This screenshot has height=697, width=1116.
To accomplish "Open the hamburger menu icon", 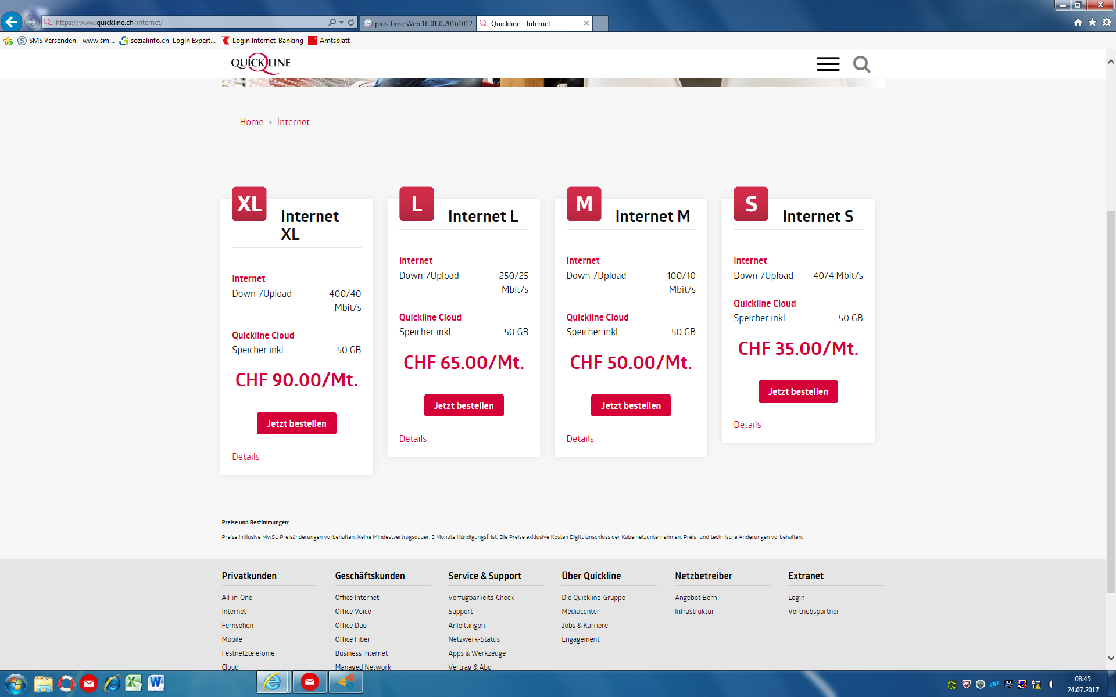I will (x=828, y=64).
